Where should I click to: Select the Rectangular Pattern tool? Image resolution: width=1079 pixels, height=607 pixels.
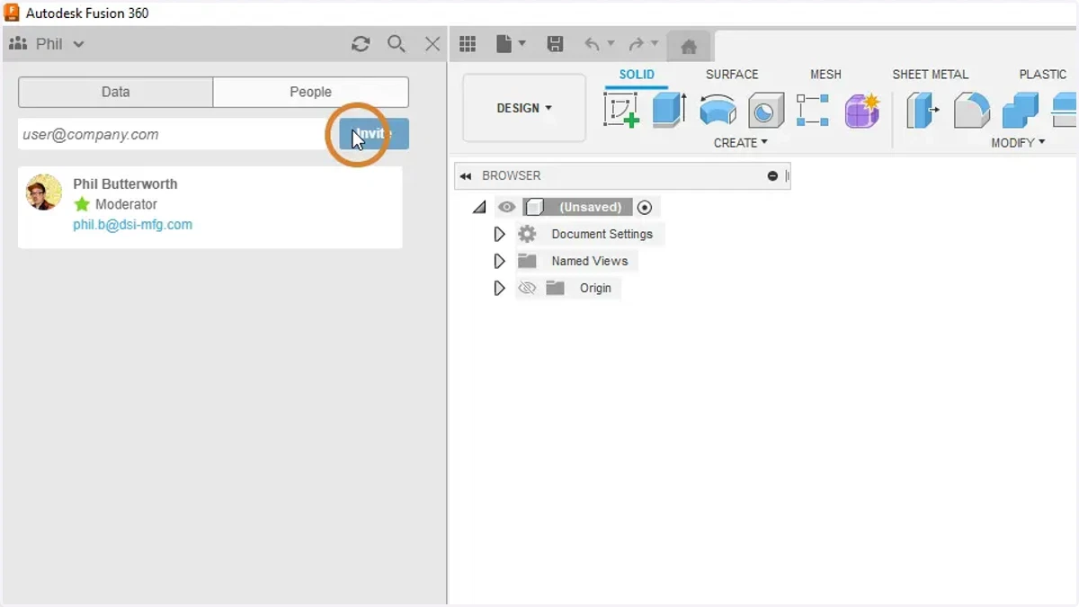click(813, 111)
